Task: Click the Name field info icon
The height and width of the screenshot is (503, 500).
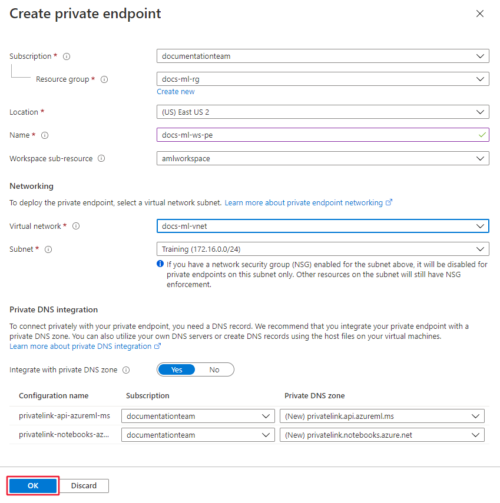Action: pyautogui.click(x=45, y=135)
